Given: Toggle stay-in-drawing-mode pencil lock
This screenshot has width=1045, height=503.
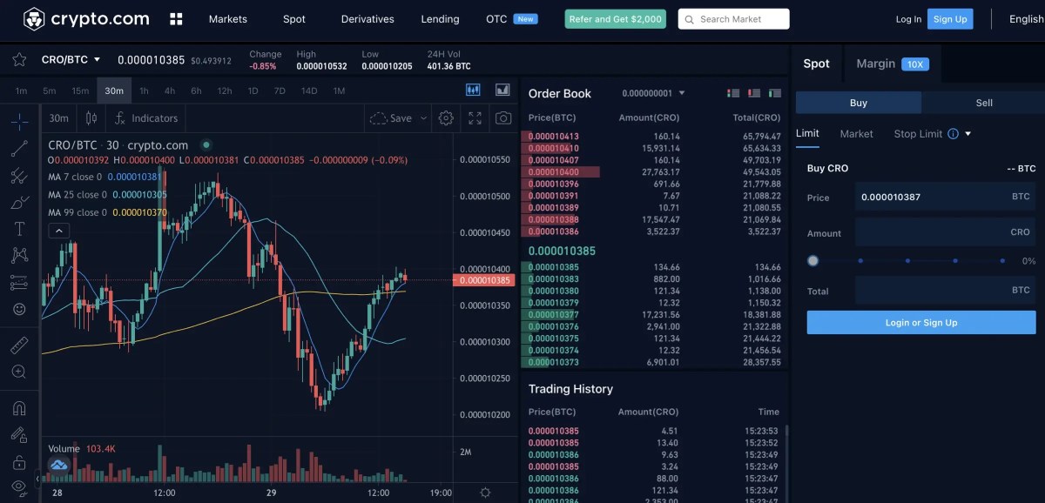Looking at the screenshot, I should click(x=19, y=434).
